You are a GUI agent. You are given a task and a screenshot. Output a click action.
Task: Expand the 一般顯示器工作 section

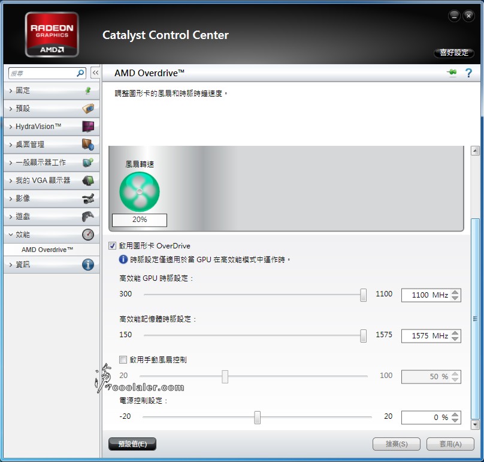(52, 163)
